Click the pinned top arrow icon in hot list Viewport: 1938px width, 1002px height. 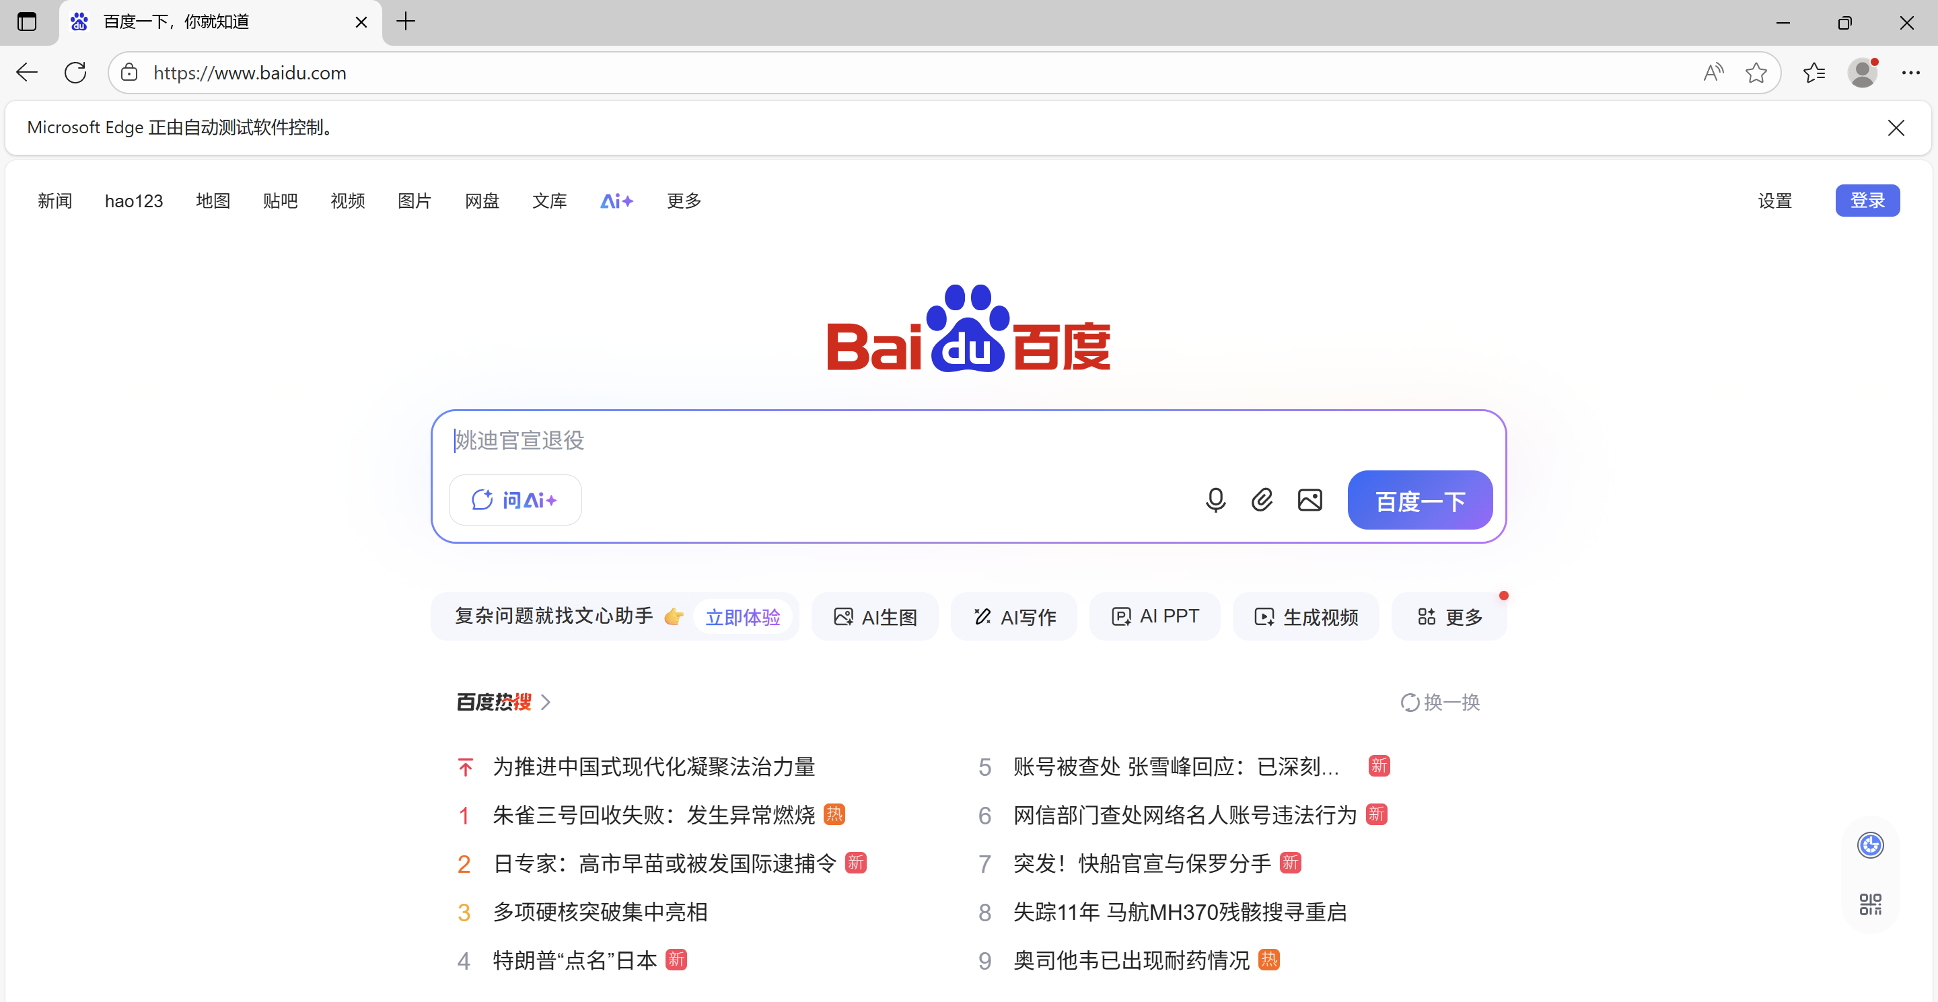click(x=465, y=767)
